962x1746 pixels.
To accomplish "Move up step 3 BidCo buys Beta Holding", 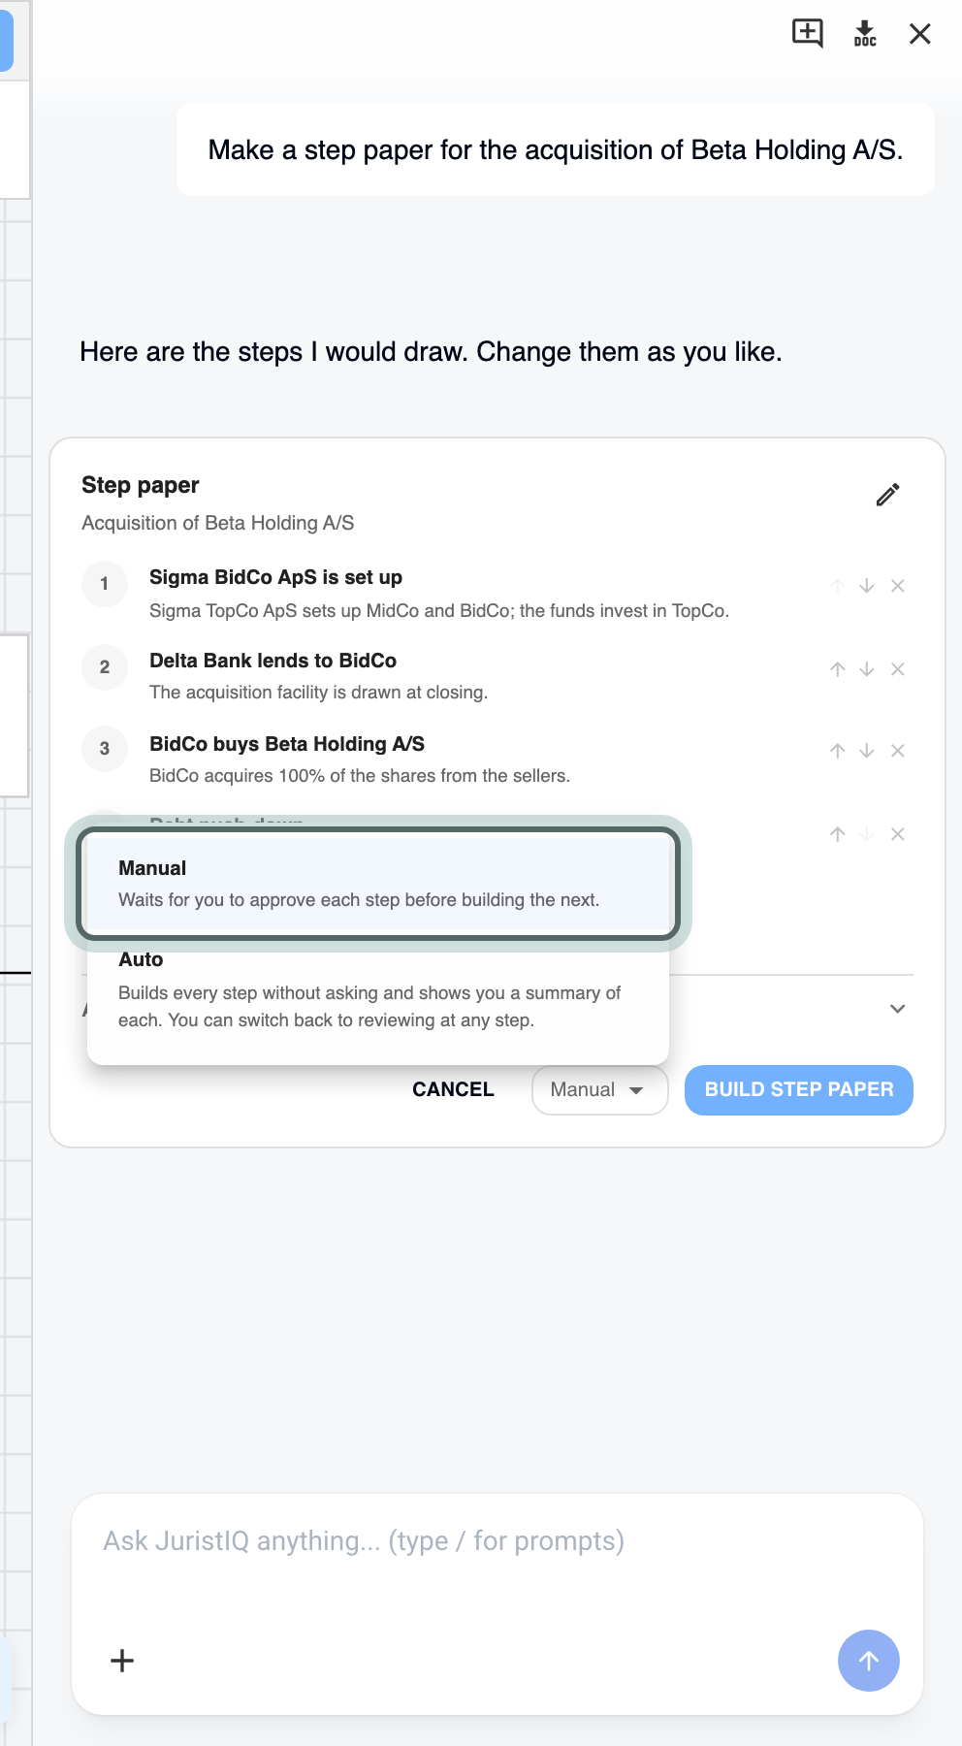I will click(838, 751).
